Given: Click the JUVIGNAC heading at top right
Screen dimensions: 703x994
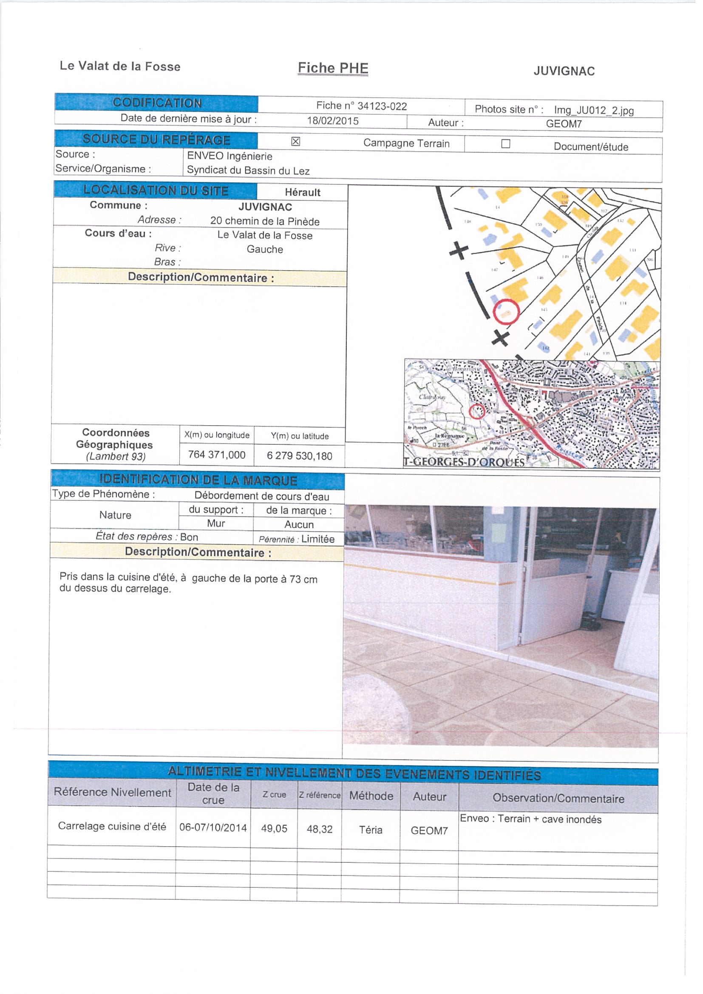Looking at the screenshot, I should coord(564,71).
